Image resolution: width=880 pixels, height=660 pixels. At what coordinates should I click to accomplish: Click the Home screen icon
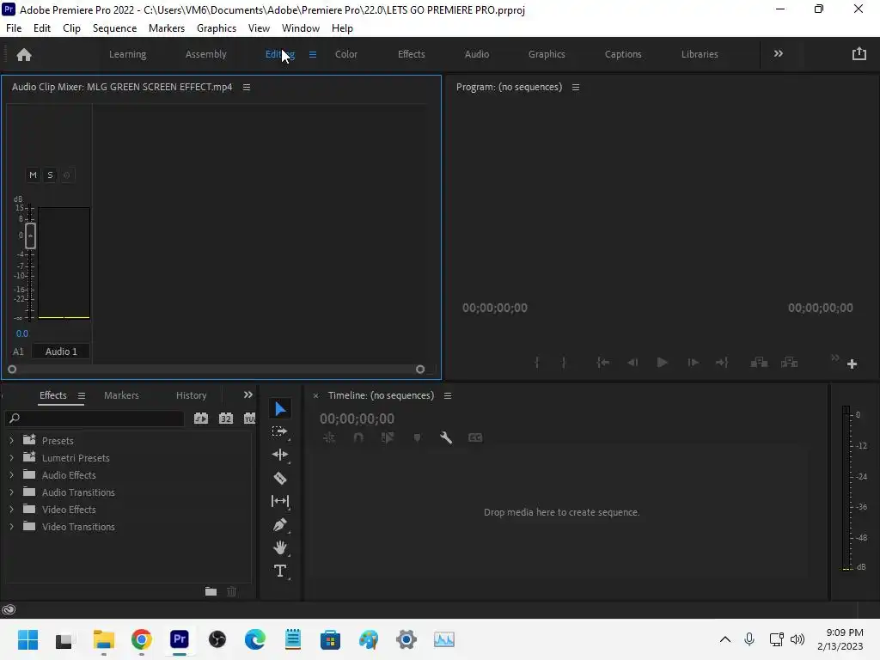pos(24,54)
